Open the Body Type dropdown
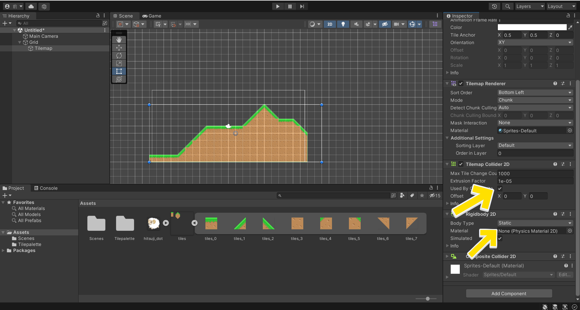 point(535,223)
